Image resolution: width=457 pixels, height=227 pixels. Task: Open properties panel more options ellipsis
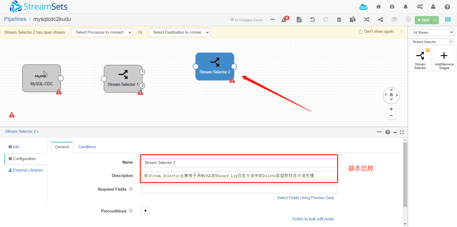[379, 132]
